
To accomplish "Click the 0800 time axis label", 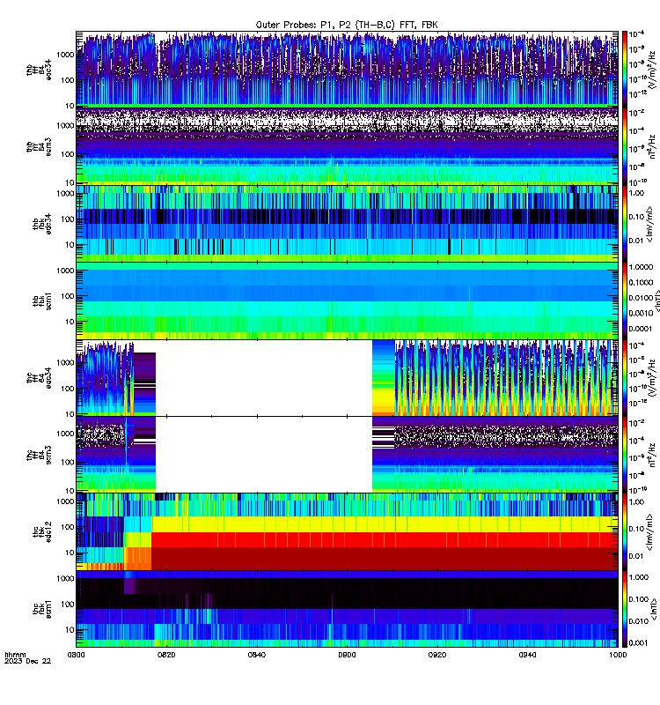I will pyautogui.click(x=76, y=655).
